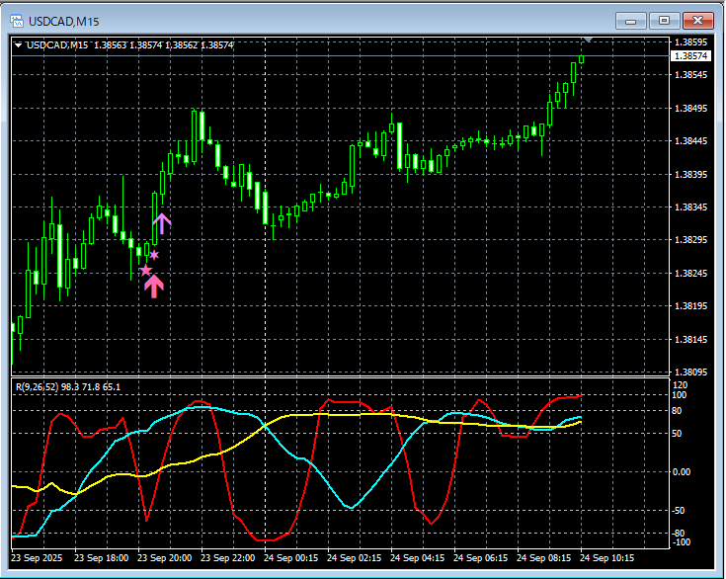This screenshot has width=726, height=579.
Task: Click the 23 Sep 18:00 time label
Action: coord(102,558)
